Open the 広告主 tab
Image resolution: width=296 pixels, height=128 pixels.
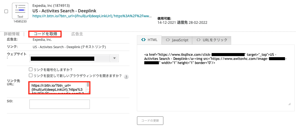point(77,34)
